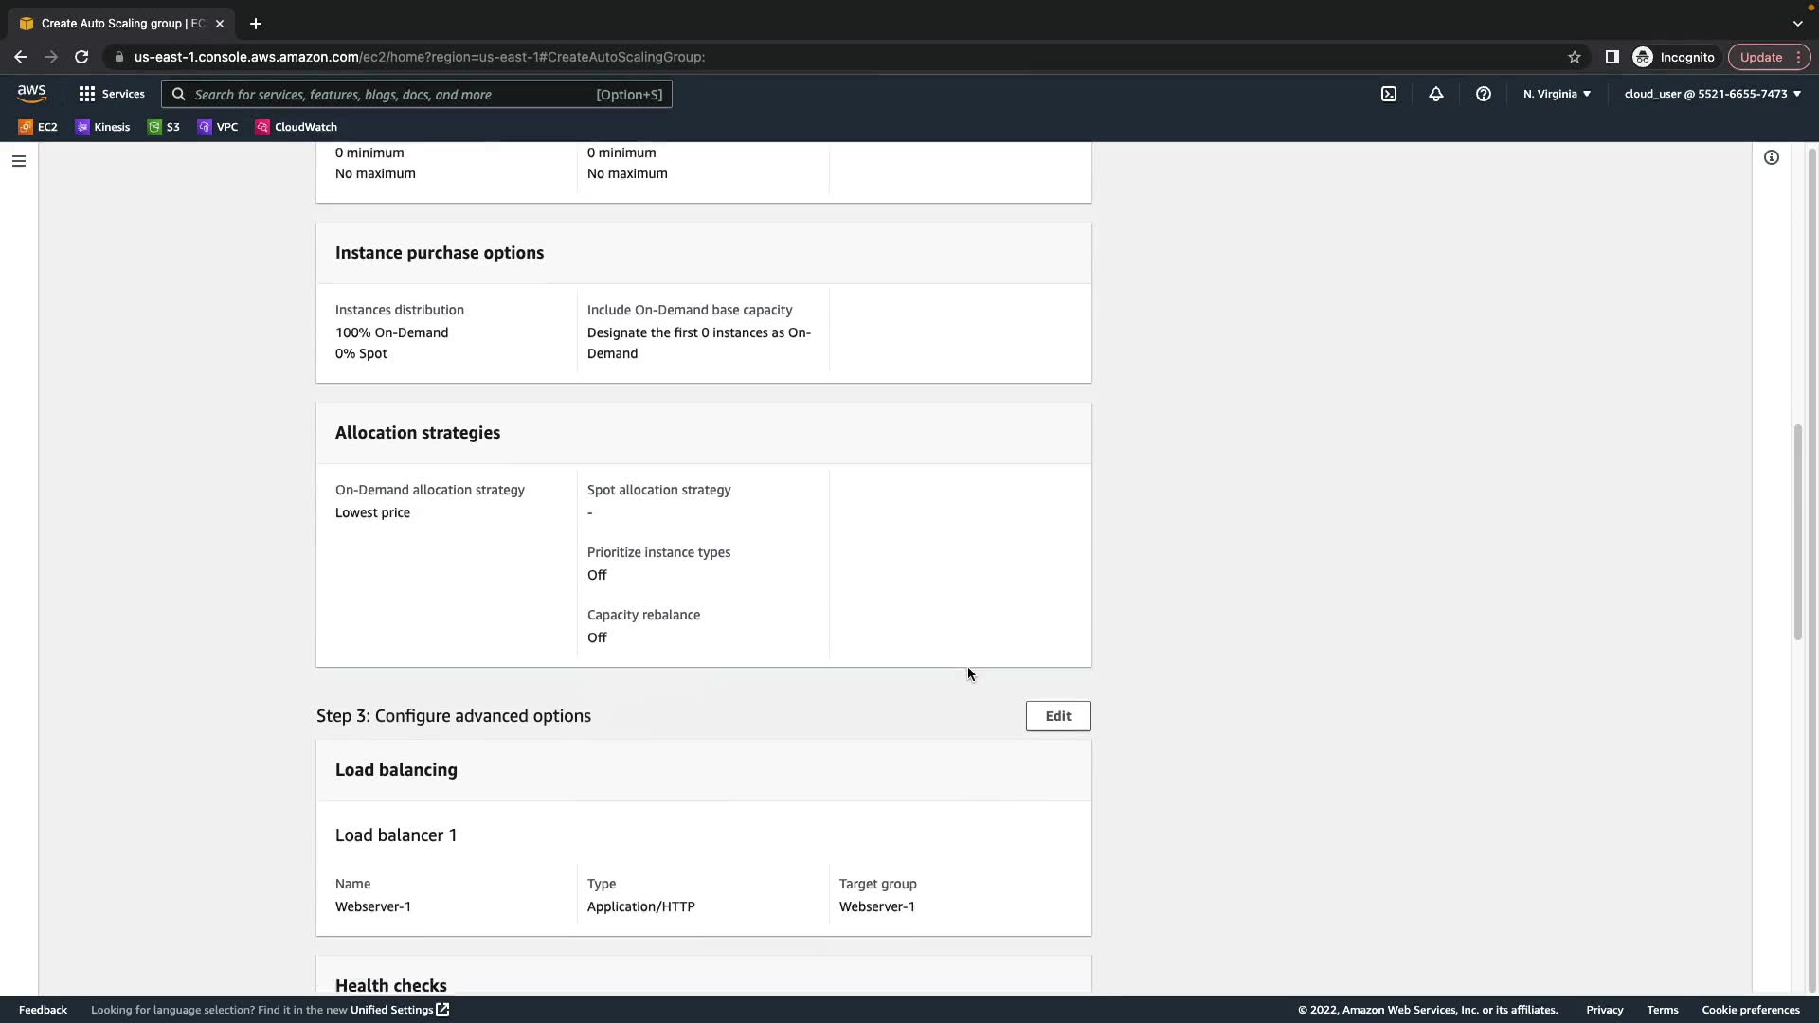Click Edit for Step 3 advanced options
This screenshot has height=1023, width=1819.
point(1057,716)
